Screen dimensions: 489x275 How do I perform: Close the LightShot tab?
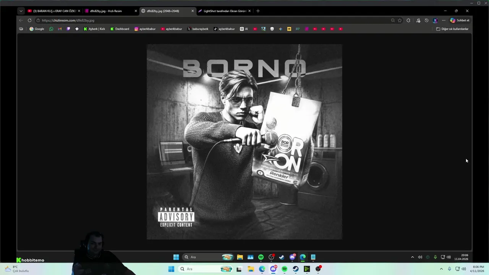(x=249, y=11)
